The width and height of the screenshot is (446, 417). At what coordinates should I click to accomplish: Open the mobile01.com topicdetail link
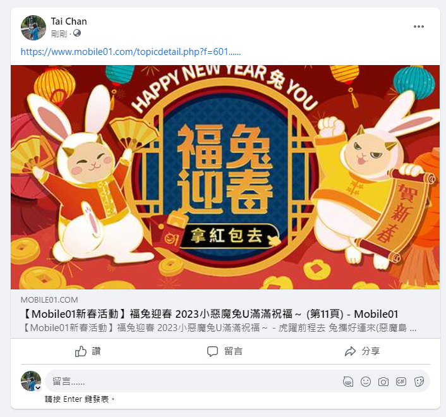pos(131,52)
